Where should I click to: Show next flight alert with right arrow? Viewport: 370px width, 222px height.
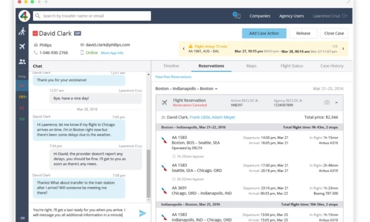click(344, 49)
